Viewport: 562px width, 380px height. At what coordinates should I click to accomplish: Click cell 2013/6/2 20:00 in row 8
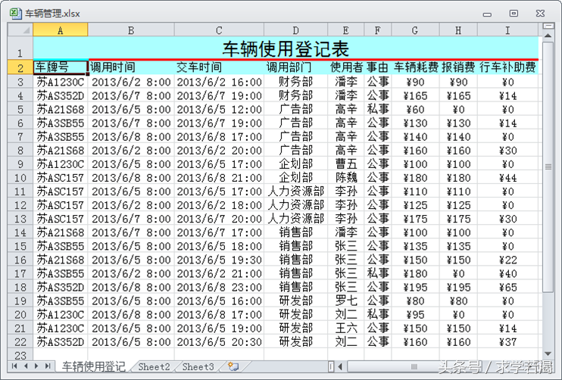click(x=219, y=151)
